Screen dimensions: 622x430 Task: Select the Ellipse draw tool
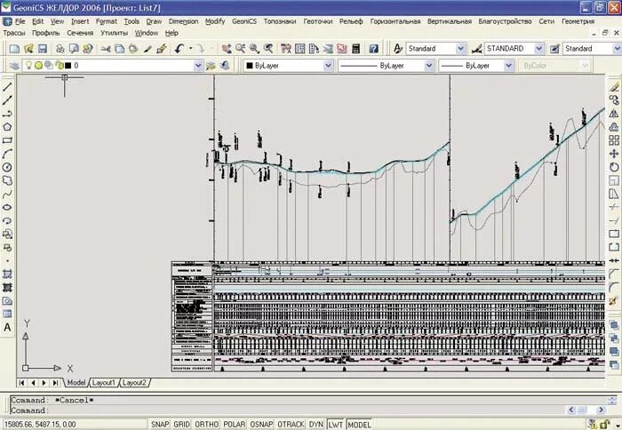pyautogui.click(x=7, y=208)
